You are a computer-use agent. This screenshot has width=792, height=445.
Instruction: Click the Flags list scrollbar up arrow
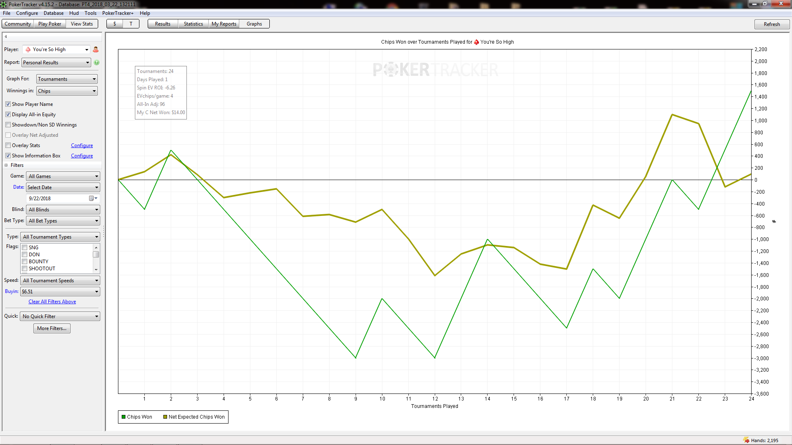[96, 247]
